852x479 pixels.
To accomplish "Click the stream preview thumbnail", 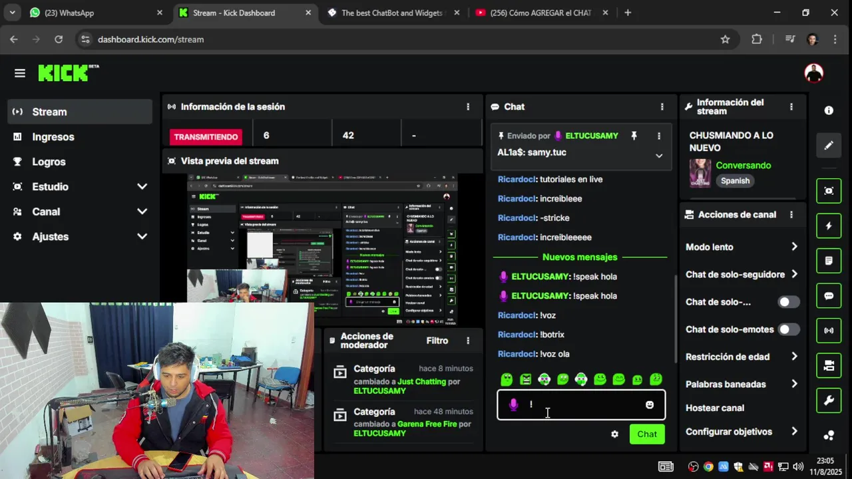I will point(322,249).
